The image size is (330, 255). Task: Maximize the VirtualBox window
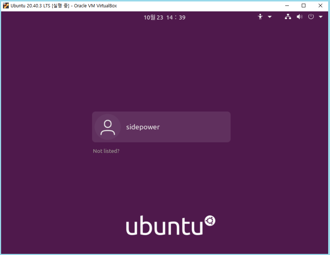[304, 6]
